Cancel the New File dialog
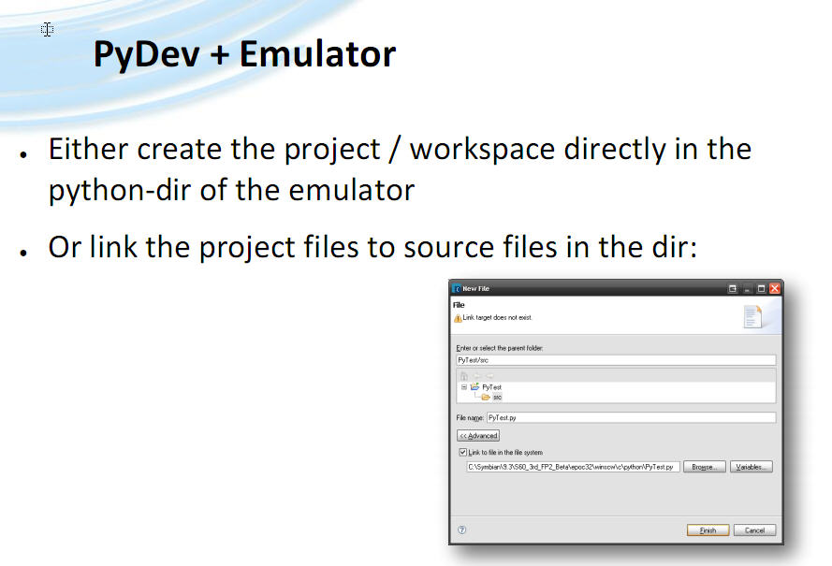This screenshot has height=566, width=832. pos(754,530)
